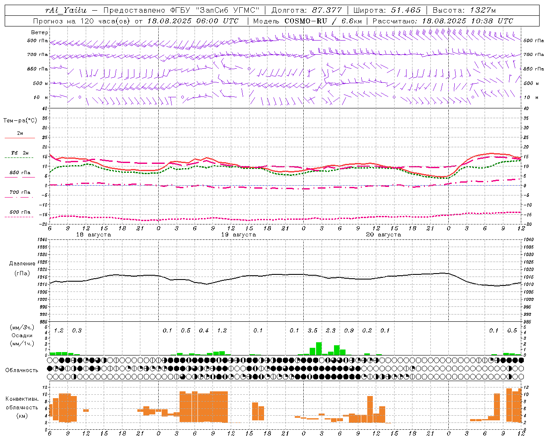Viewport: 546px width, 437px height.
Task: Click the 19 августа date label
Action: (x=238, y=235)
